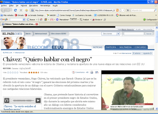The height and width of the screenshot is (114, 158).
Task: Vote with the fifth empty rating star
Action: [x=17, y=73]
